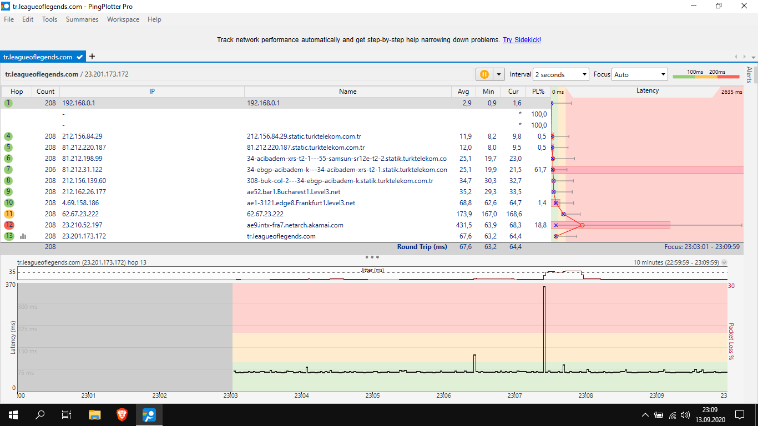Select the ae9.intx-fra7.netarch.akamai.com name cell
The height and width of the screenshot is (426, 758).
(295, 225)
